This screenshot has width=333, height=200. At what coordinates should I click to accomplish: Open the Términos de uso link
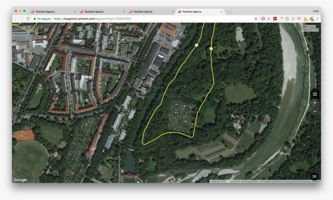coord(281,181)
